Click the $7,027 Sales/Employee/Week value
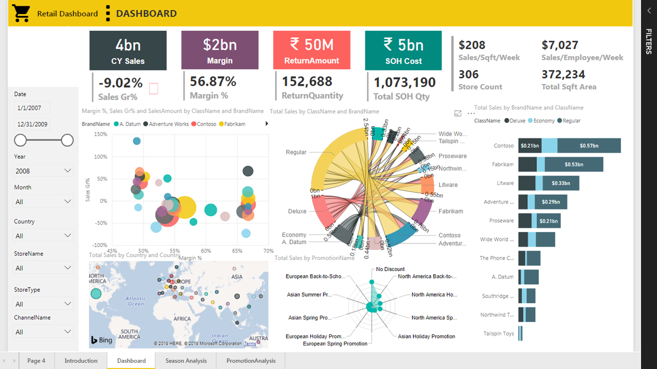657x369 pixels. [x=560, y=45]
